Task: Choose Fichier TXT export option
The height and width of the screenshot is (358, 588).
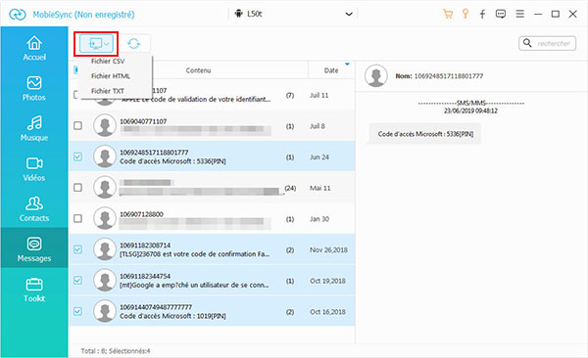Action: 107,91
